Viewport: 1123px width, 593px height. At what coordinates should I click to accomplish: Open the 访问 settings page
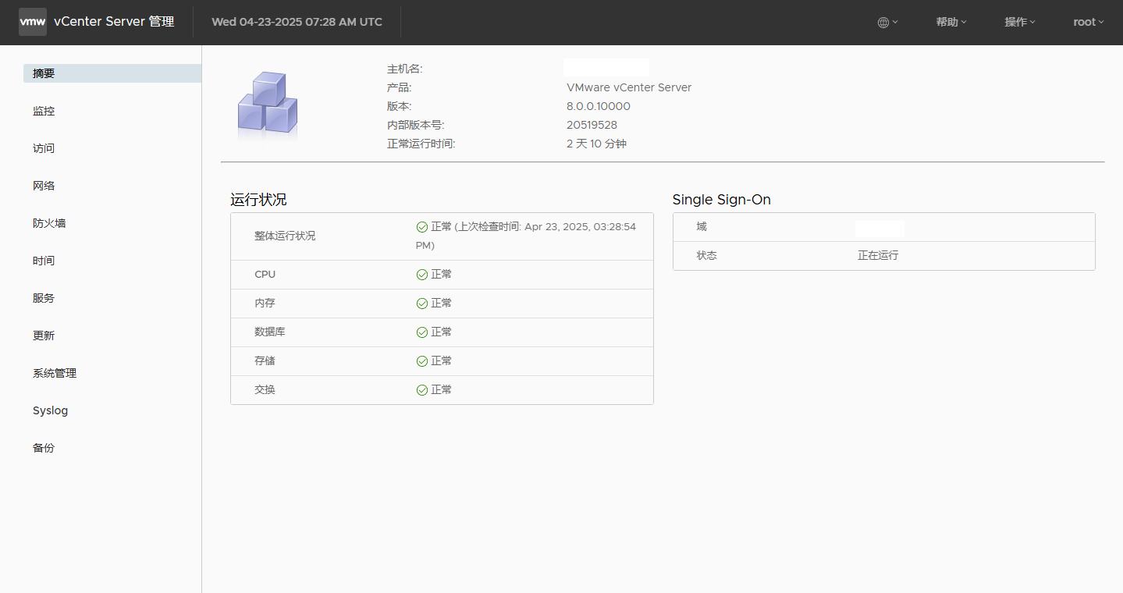44,148
